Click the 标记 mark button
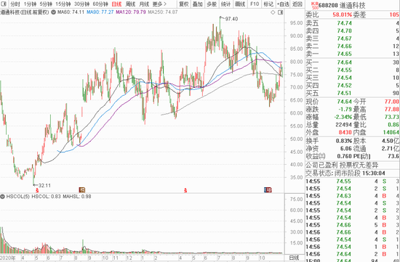Screen dimensions: 400x262 (x=268, y=4)
